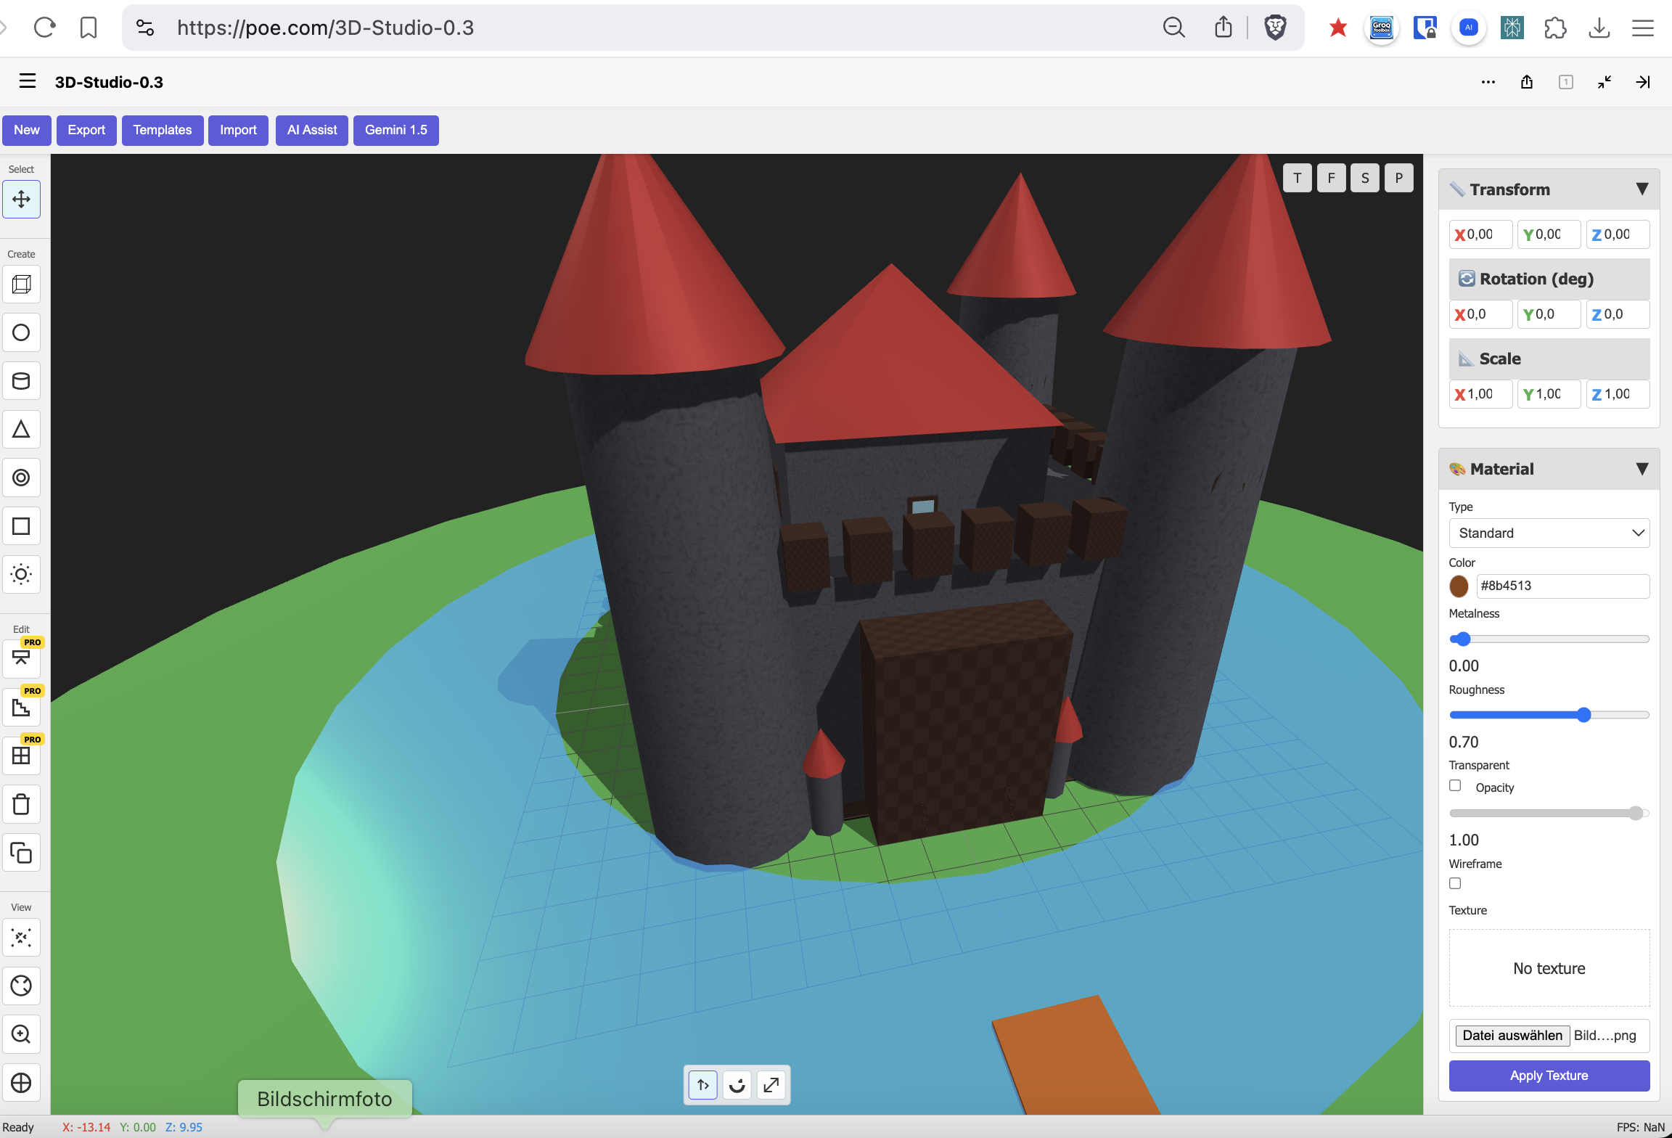Click the Poe share icon in header
This screenshot has width=1672, height=1138.
[x=1527, y=82]
